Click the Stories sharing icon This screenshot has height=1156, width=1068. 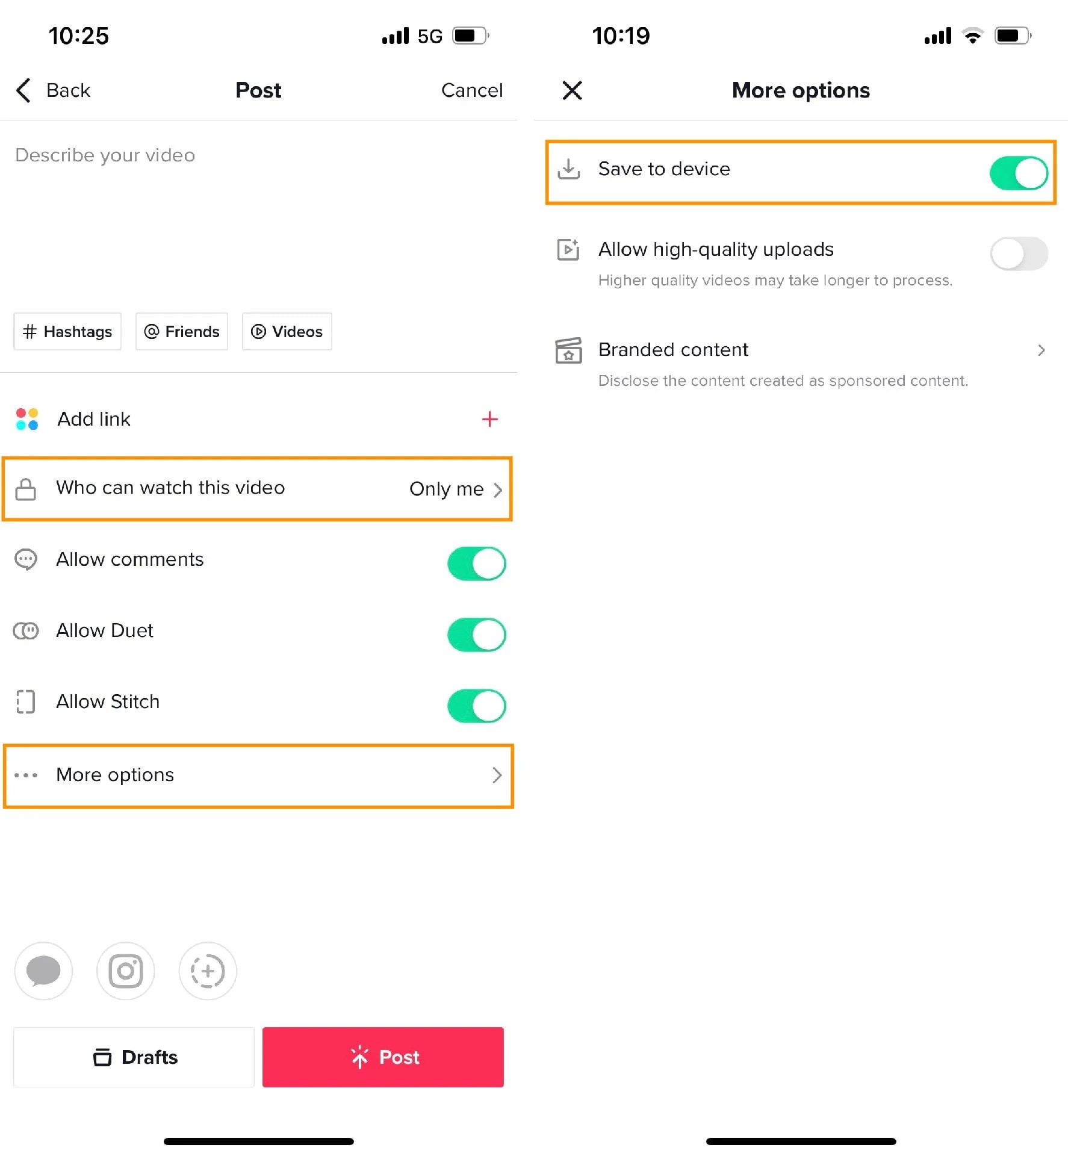(x=207, y=971)
